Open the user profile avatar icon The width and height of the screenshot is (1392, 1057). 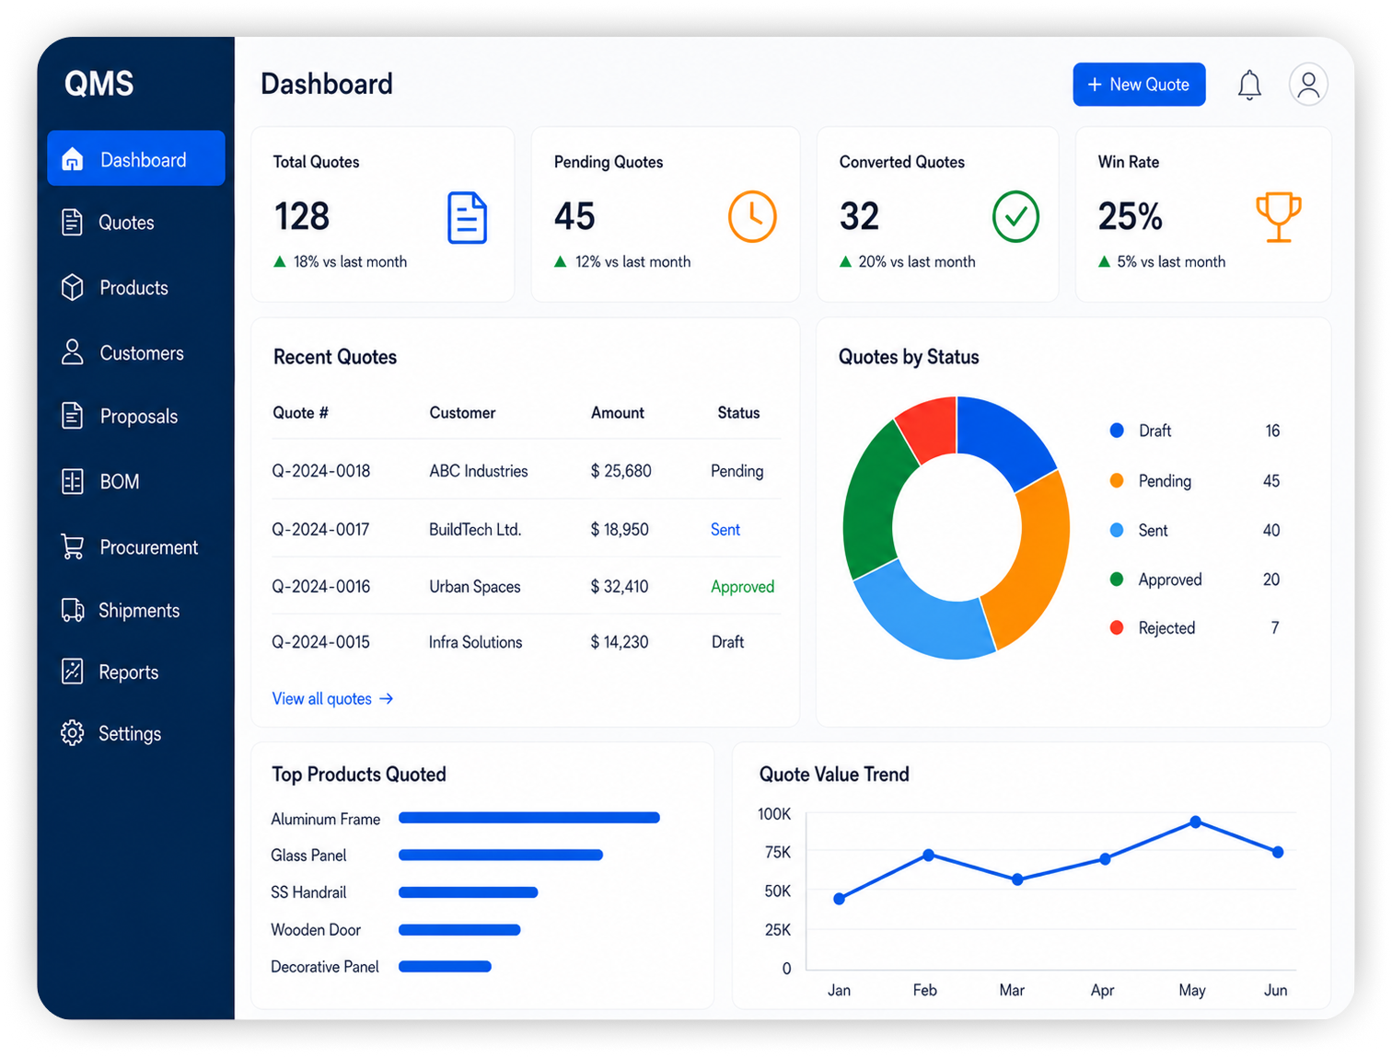[1308, 85]
